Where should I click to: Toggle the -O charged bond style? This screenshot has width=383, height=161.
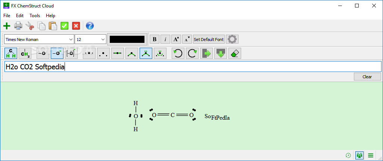coord(57,53)
